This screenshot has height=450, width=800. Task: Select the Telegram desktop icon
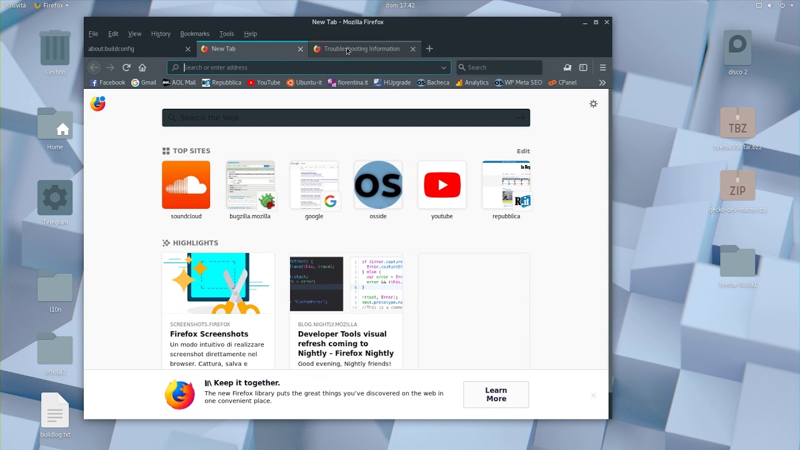55,202
